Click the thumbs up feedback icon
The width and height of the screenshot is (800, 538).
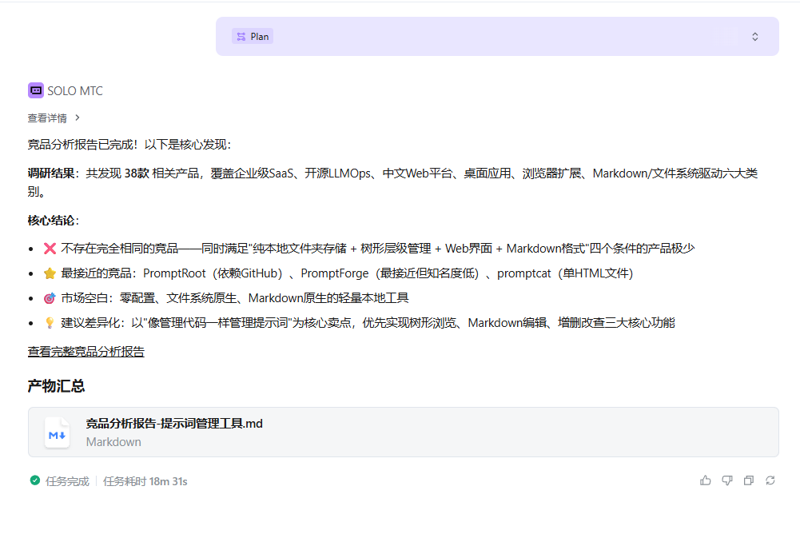705,480
